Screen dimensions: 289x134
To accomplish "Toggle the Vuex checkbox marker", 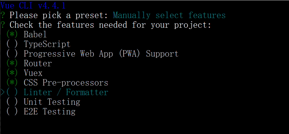I will click(12, 73).
